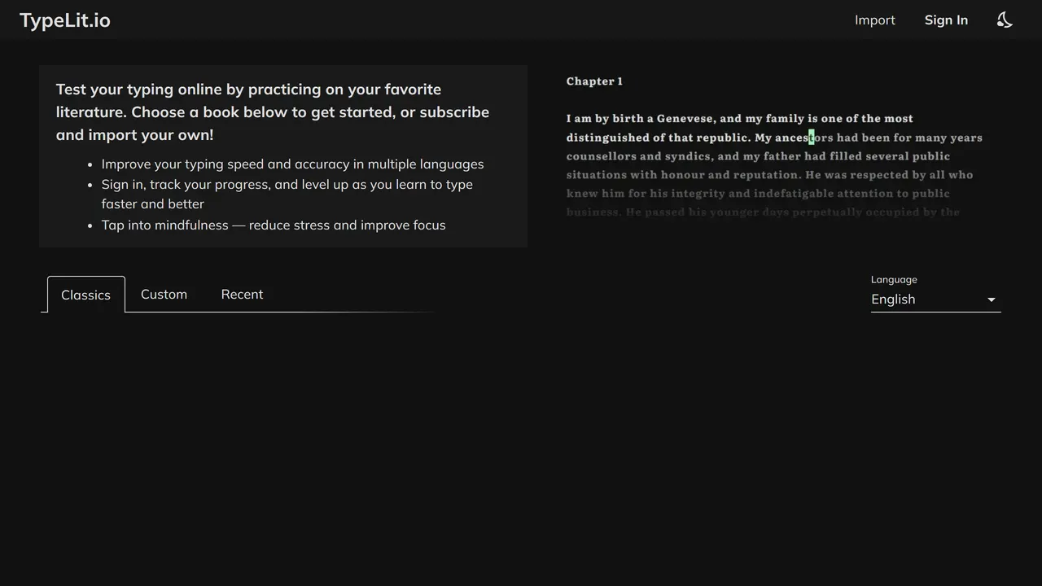Open the TypeLit.io home logo
This screenshot has width=1042, height=586.
65,20
